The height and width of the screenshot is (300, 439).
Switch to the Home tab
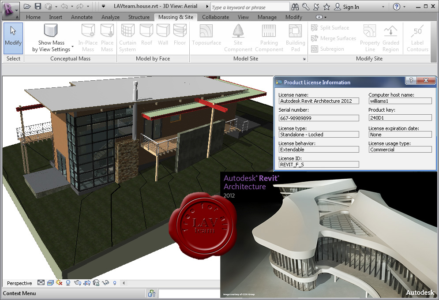pos(34,17)
